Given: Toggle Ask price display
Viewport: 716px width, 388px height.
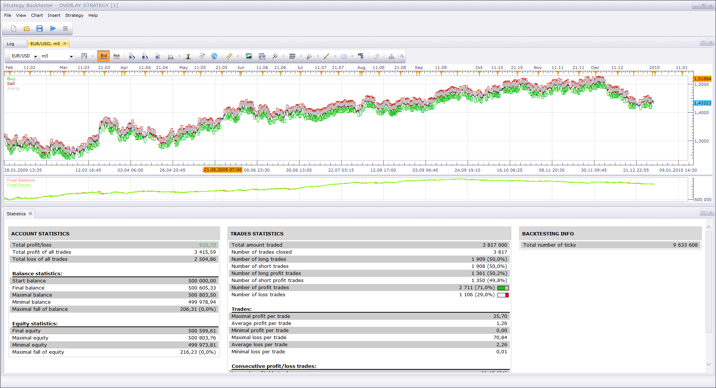Looking at the screenshot, I should (x=117, y=56).
